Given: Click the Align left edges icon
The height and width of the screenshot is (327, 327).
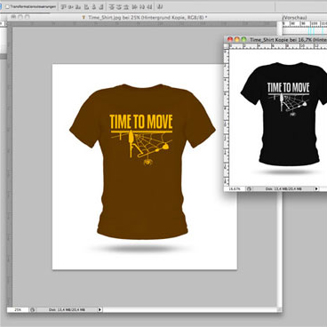Looking at the screenshot, I should tap(86, 6).
